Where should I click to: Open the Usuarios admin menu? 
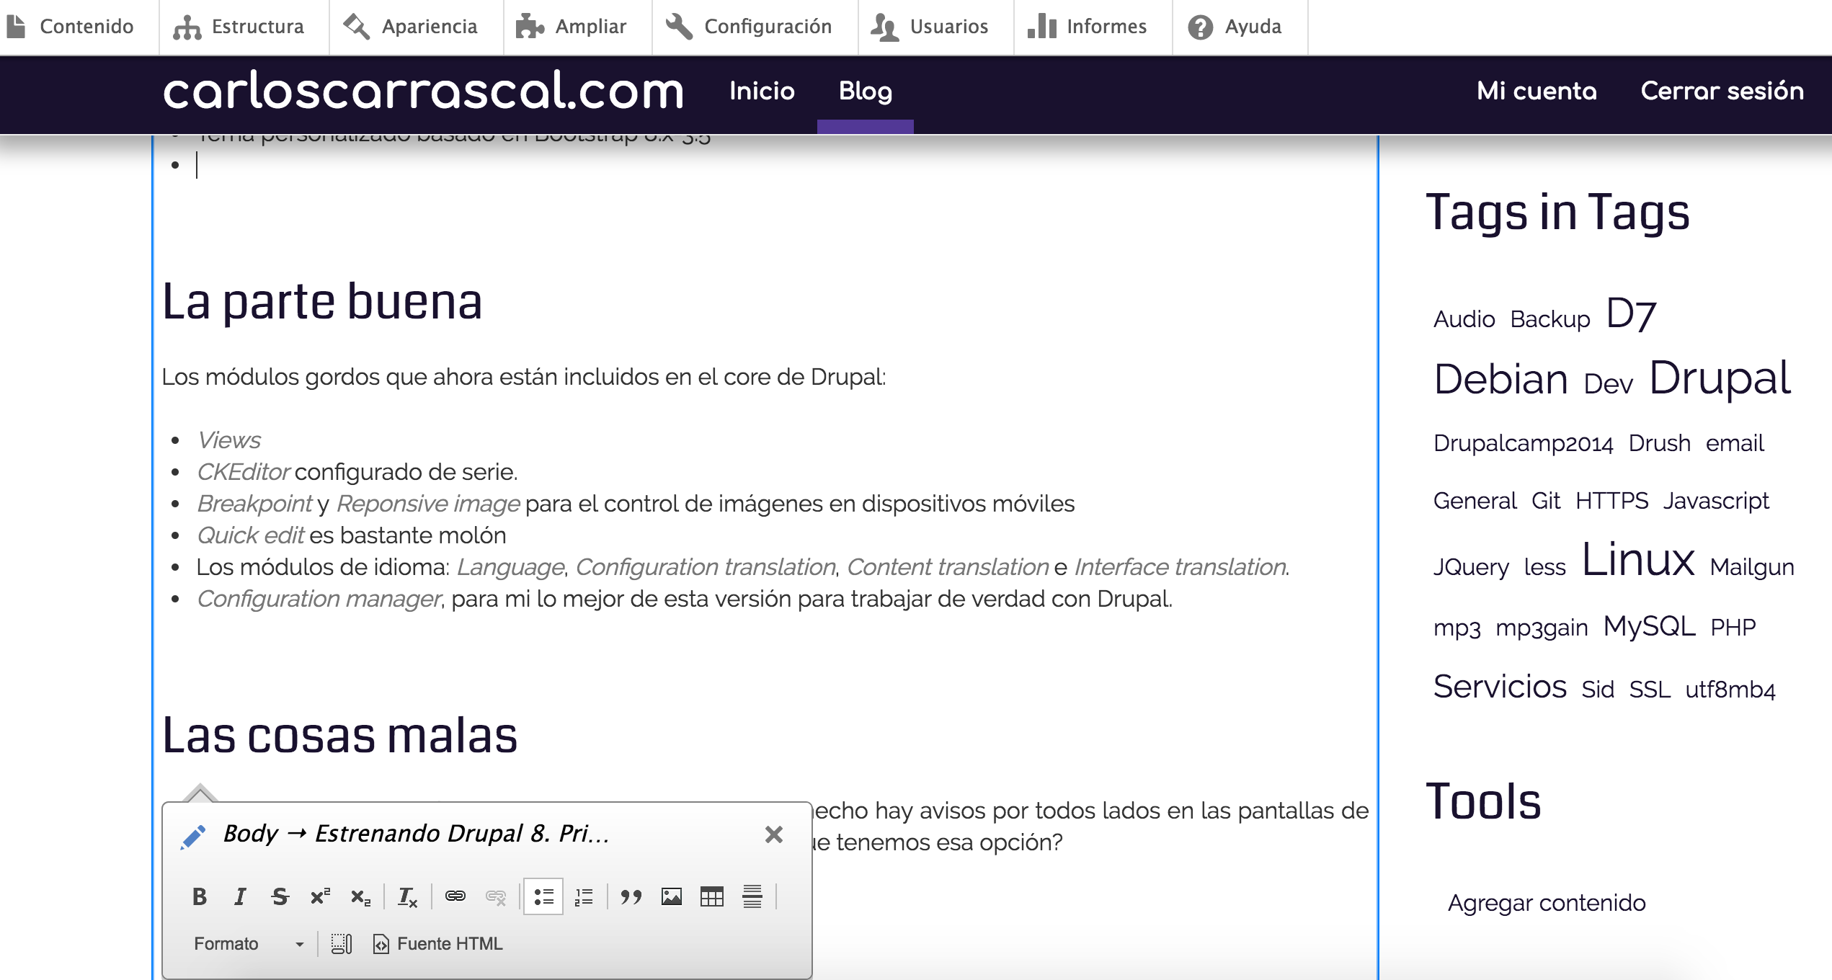(x=930, y=27)
